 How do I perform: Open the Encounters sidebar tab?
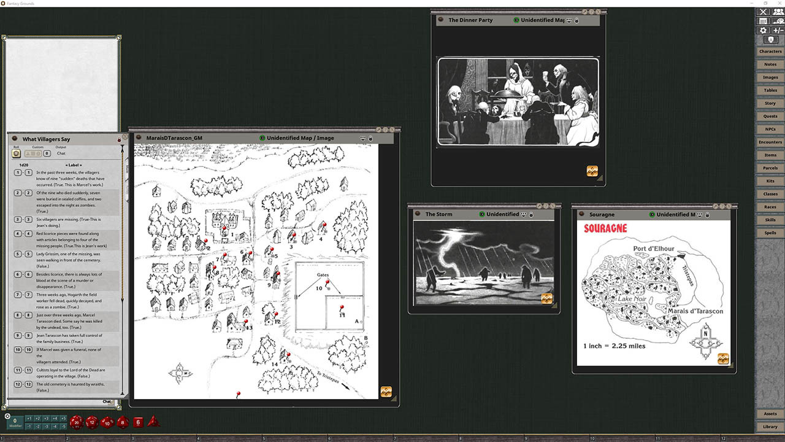pos(770,142)
